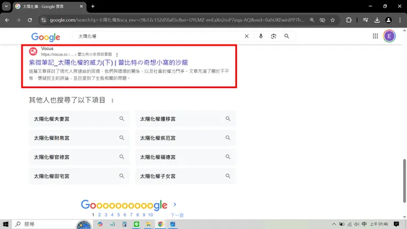Open the Chrome downloads icon

[x=377, y=20]
